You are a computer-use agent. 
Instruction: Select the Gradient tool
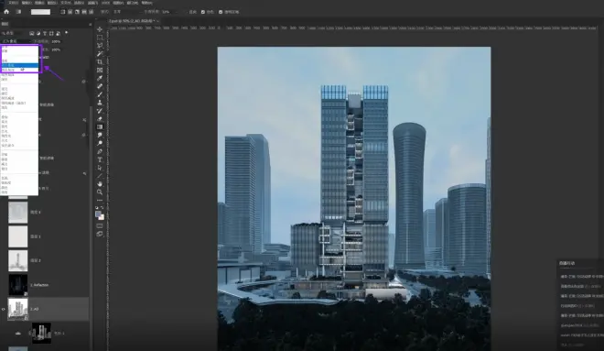[x=100, y=126]
